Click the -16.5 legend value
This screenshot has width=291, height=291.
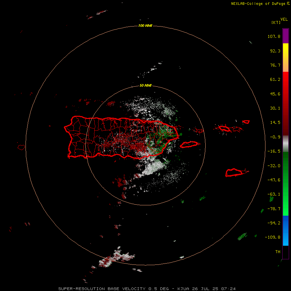point(274,151)
